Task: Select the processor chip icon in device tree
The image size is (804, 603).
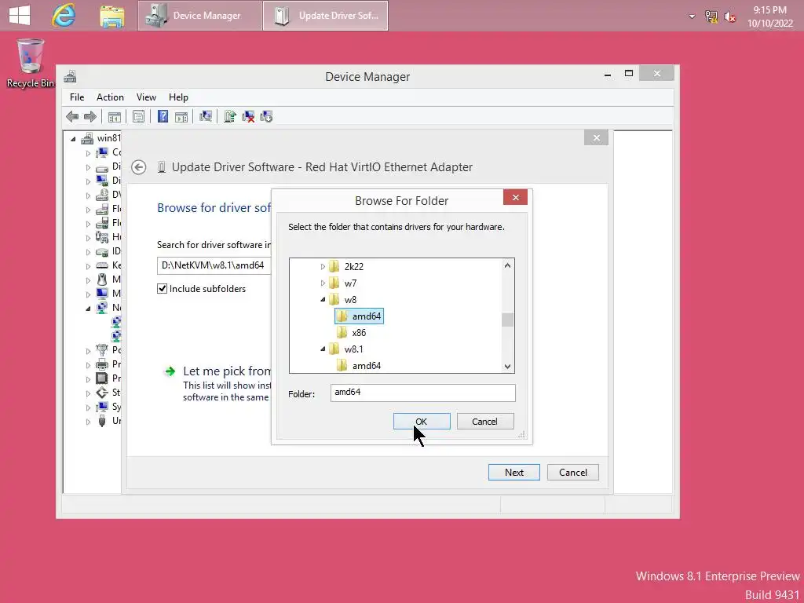Action: coord(102,378)
